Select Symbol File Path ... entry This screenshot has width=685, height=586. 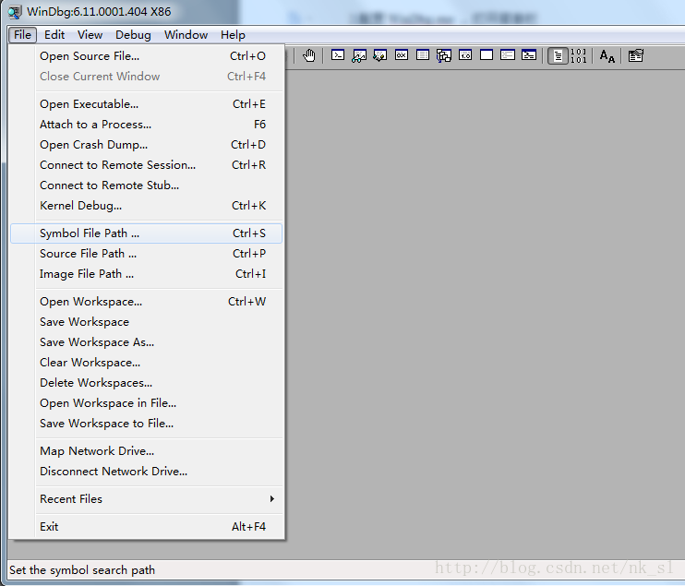click(147, 233)
